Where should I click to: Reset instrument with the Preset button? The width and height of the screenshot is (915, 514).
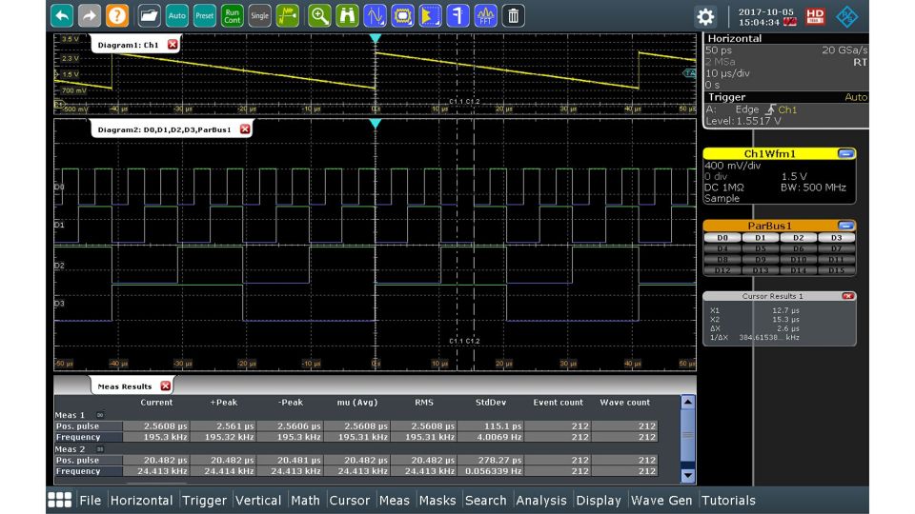[204, 16]
